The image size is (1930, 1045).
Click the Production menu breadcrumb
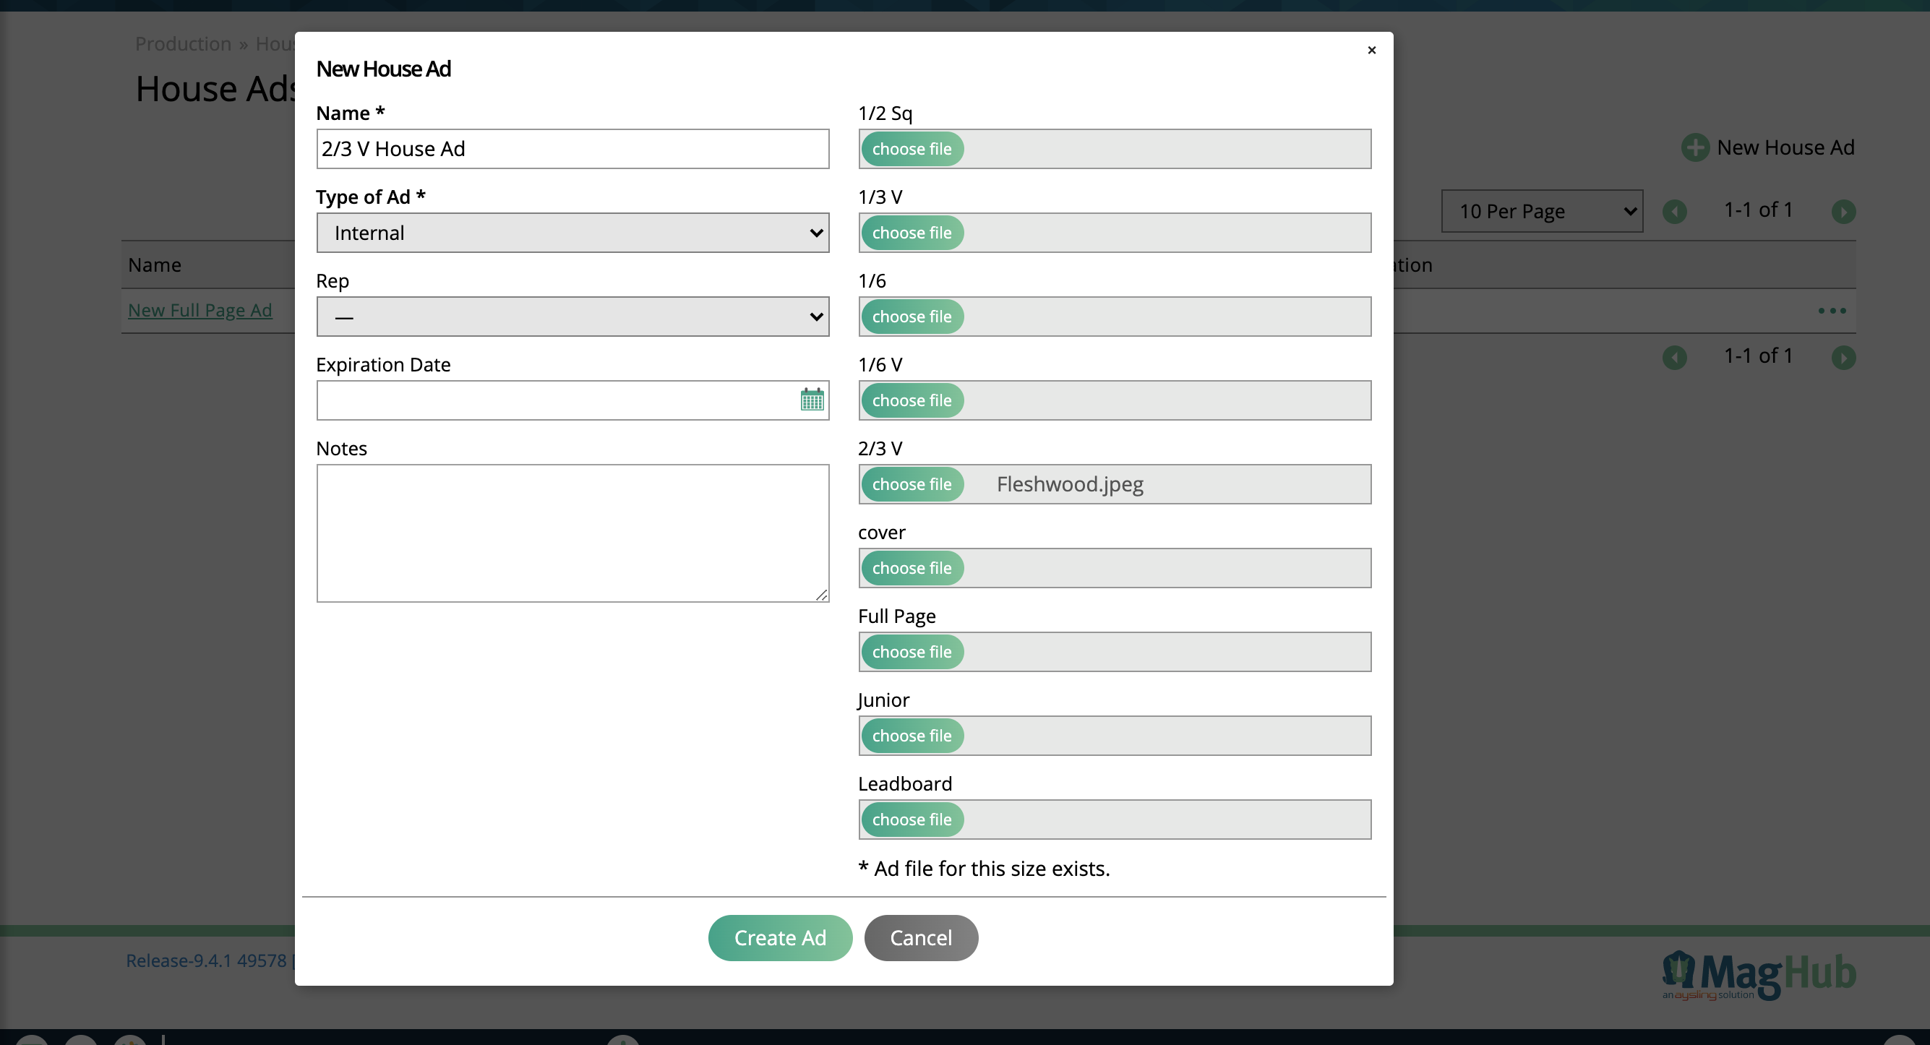click(x=183, y=44)
